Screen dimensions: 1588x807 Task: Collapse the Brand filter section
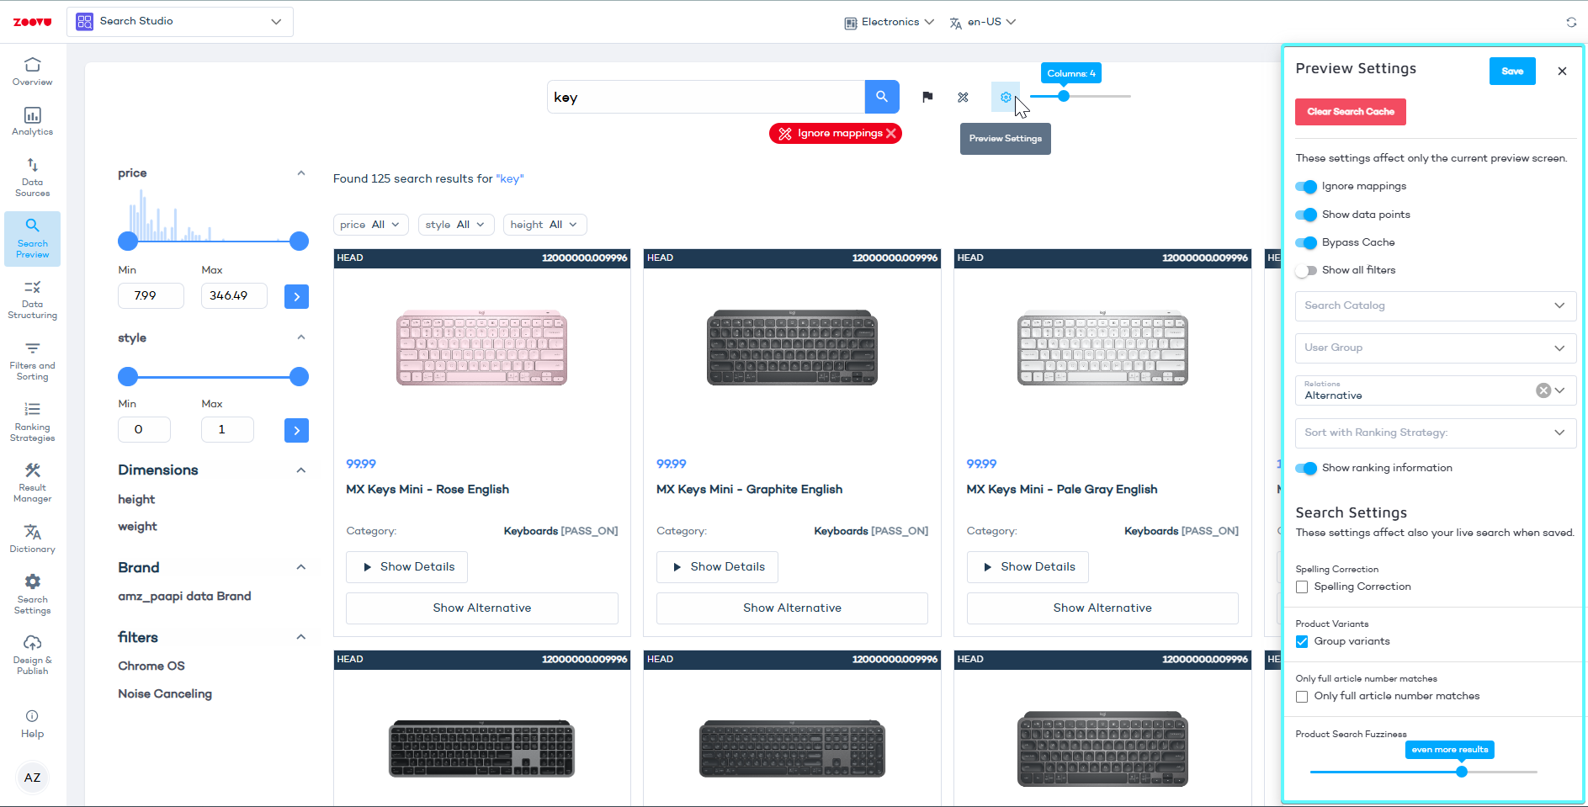pyautogui.click(x=300, y=566)
